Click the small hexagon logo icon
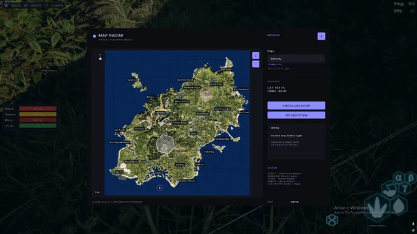417x234 pixels. (332, 220)
